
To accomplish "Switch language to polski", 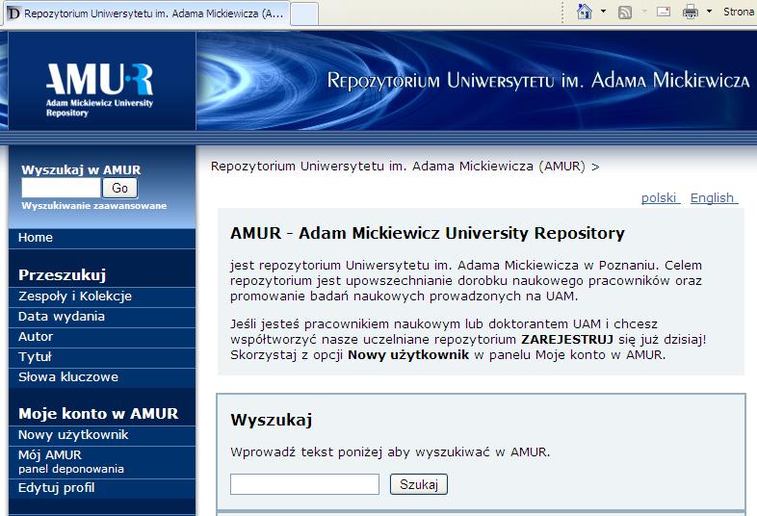I will (661, 198).
